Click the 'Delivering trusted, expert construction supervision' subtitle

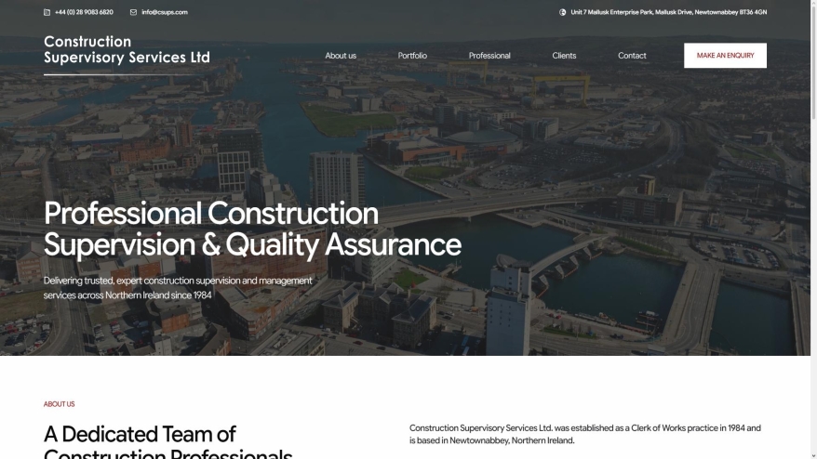[x=179, y=288]
